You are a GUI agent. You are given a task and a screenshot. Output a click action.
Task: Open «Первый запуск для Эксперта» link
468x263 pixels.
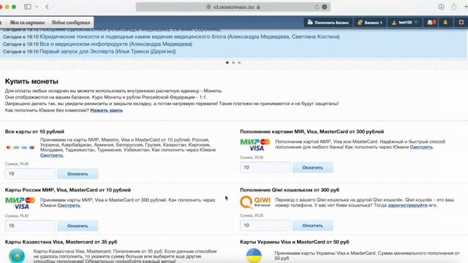coord(107,51)
